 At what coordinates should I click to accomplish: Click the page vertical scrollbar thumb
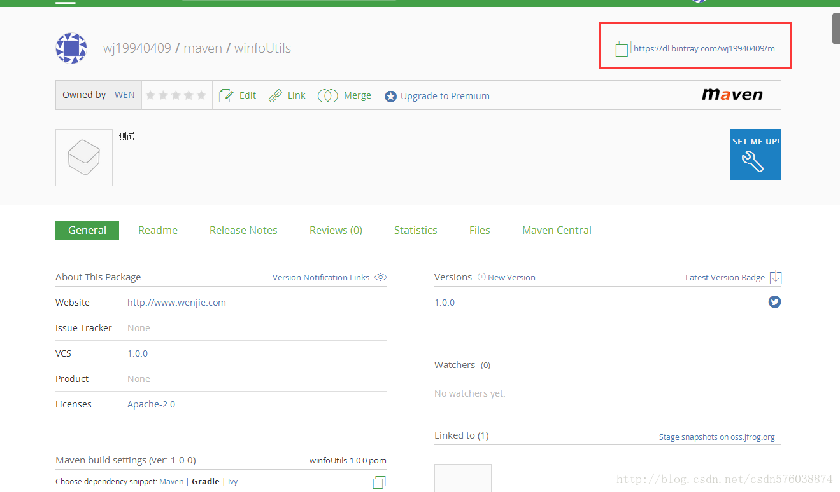tap(836, 29)
